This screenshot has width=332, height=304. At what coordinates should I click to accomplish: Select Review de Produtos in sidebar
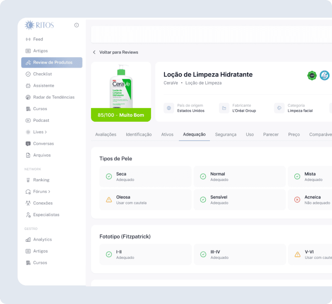[x=52, y=63]
